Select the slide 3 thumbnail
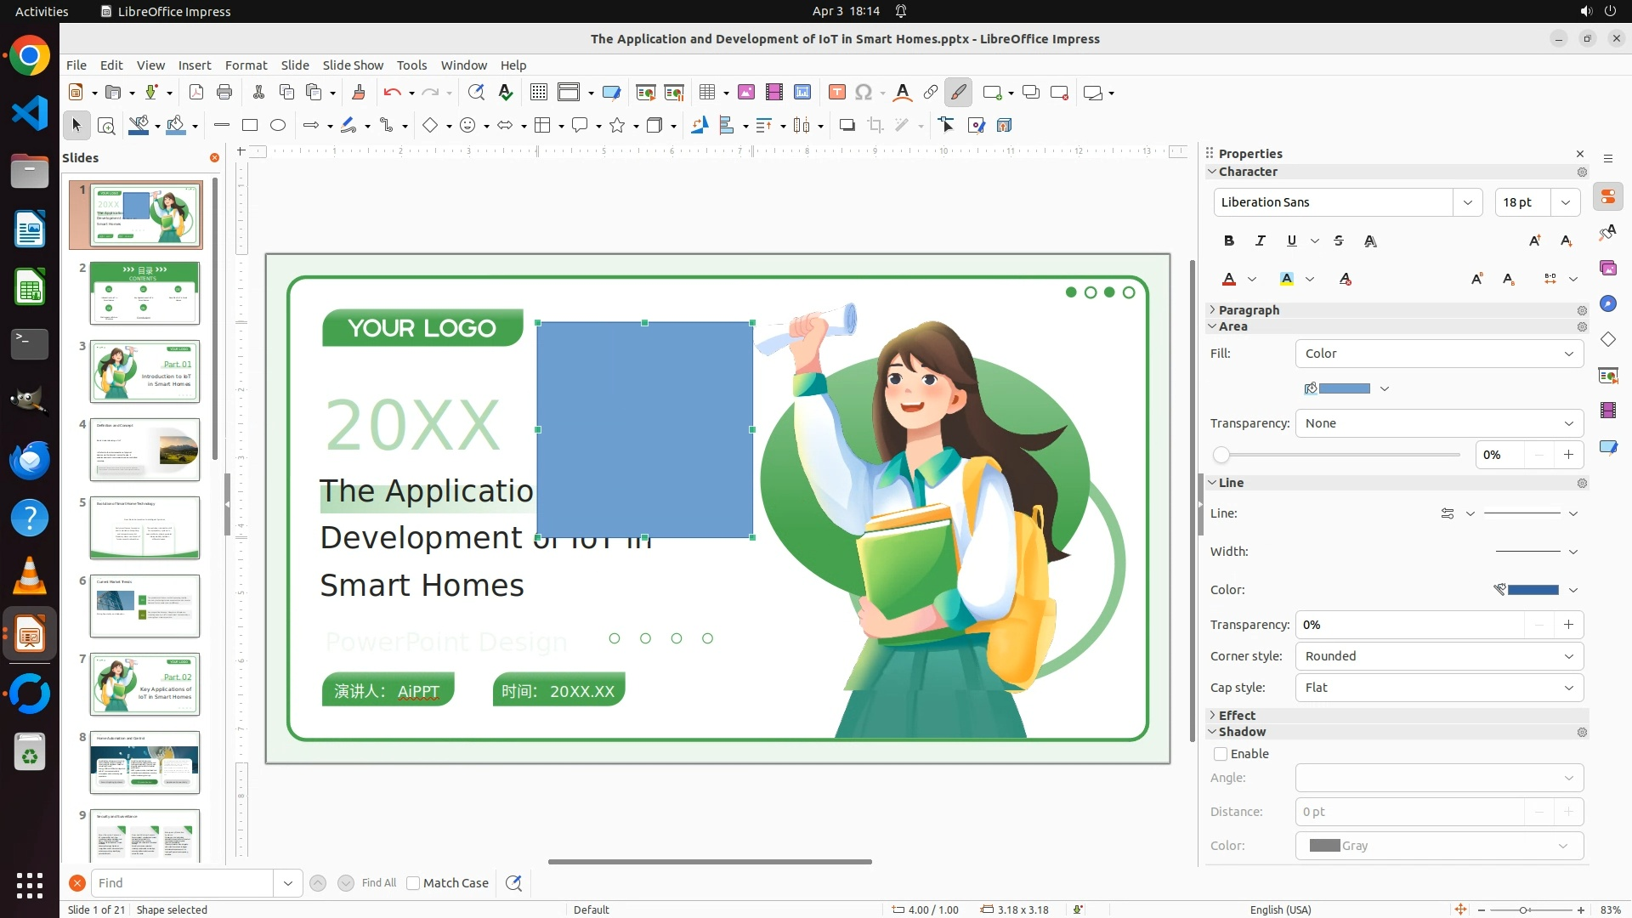The image size is (1632, 918). click(144, 371)
